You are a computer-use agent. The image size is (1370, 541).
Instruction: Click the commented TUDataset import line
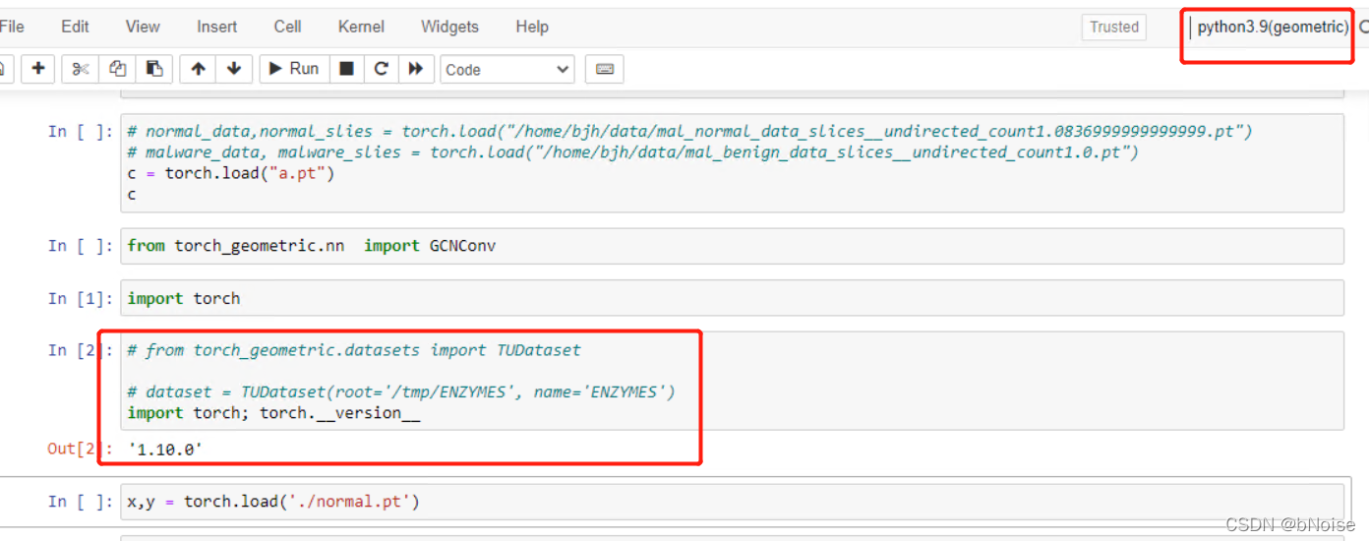coord(354,350)
